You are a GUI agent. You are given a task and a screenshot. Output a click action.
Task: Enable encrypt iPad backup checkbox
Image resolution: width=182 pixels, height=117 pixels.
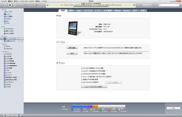82,82
